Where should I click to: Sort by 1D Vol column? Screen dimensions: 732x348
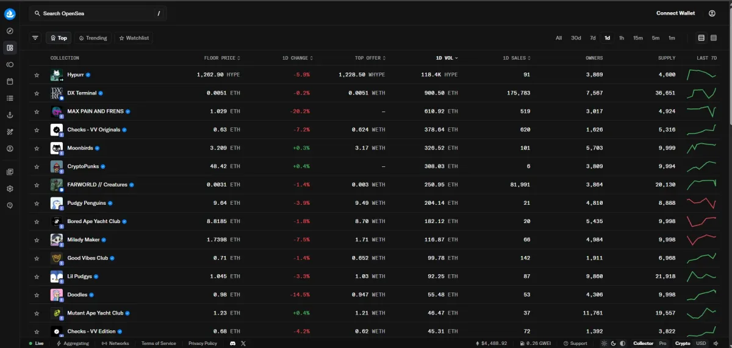pyautogui.click(x=447, y=58)
